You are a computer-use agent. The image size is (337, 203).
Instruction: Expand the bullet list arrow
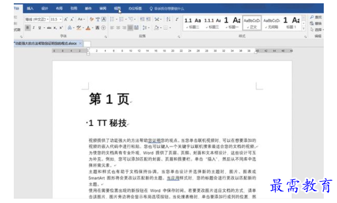pos(116,19)
